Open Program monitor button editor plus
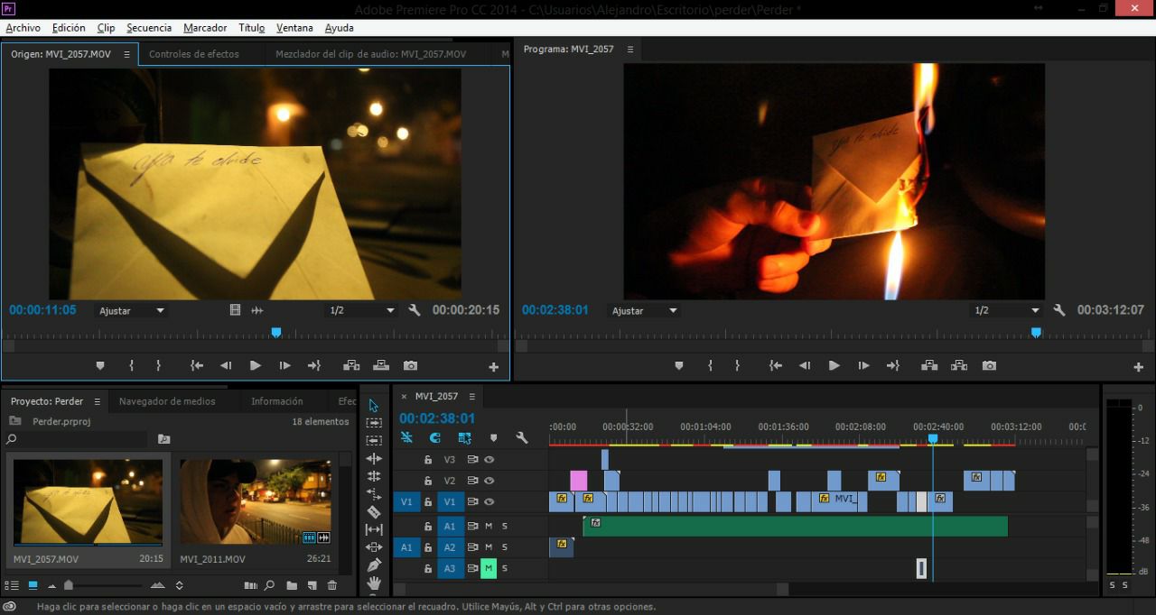This screenshot has height=615, width=1156. [x=1138, y=367]
